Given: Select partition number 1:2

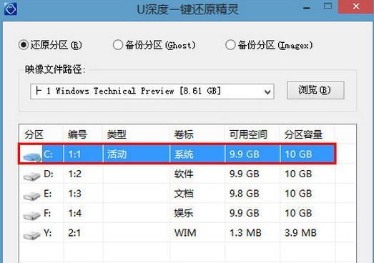Looking at the screenshot, I should point(74,174).
